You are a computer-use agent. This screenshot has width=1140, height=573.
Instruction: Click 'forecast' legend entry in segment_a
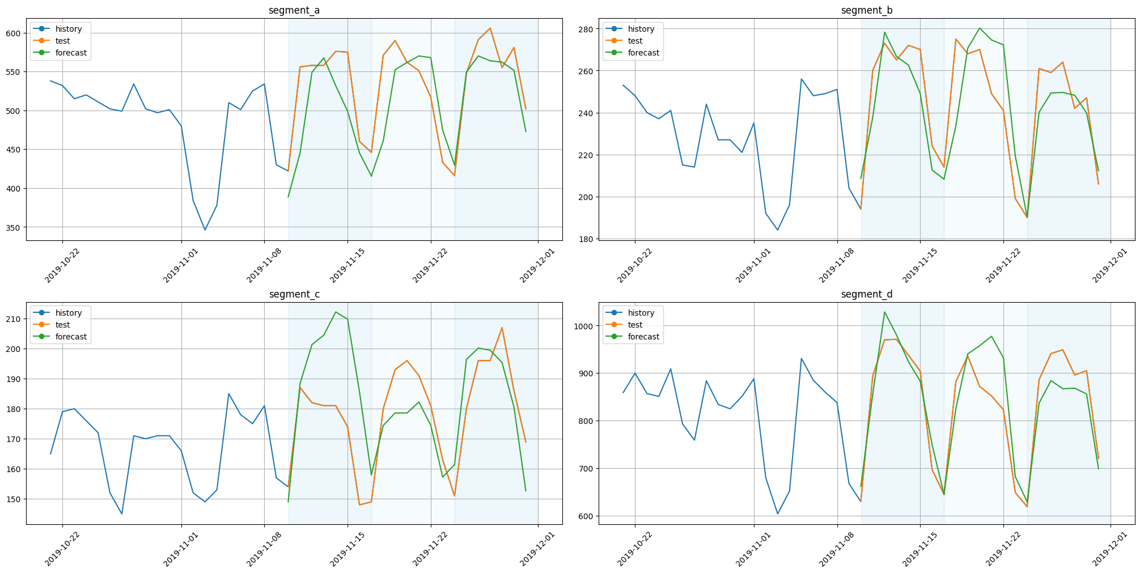61,53
